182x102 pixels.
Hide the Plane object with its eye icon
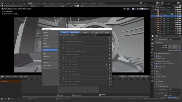[x=176, y=16]
